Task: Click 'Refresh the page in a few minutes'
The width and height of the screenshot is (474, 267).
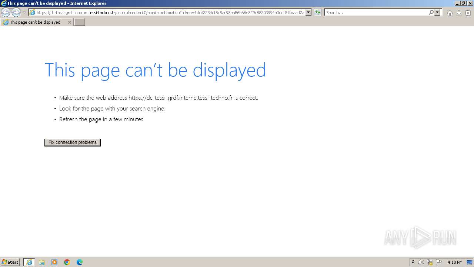Action: (x=102, y=119)
